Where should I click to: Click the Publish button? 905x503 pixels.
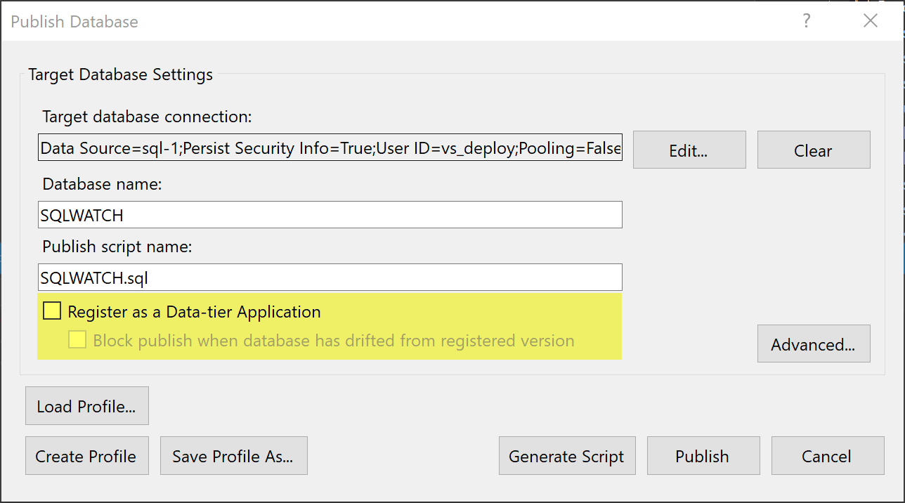tap(703, 456)
